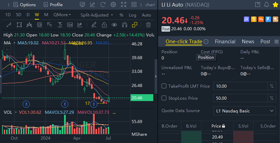
Task: Click the purple US badge icon
Action: point(247,19)
